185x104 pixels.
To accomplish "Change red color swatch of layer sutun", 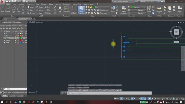I will (x=20, y=40).
